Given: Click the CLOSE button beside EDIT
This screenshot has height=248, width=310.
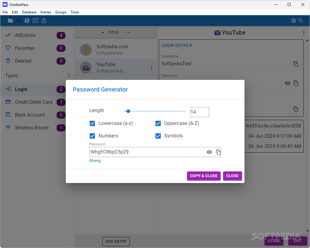Looking at the screenshot, I should (274, 241).
